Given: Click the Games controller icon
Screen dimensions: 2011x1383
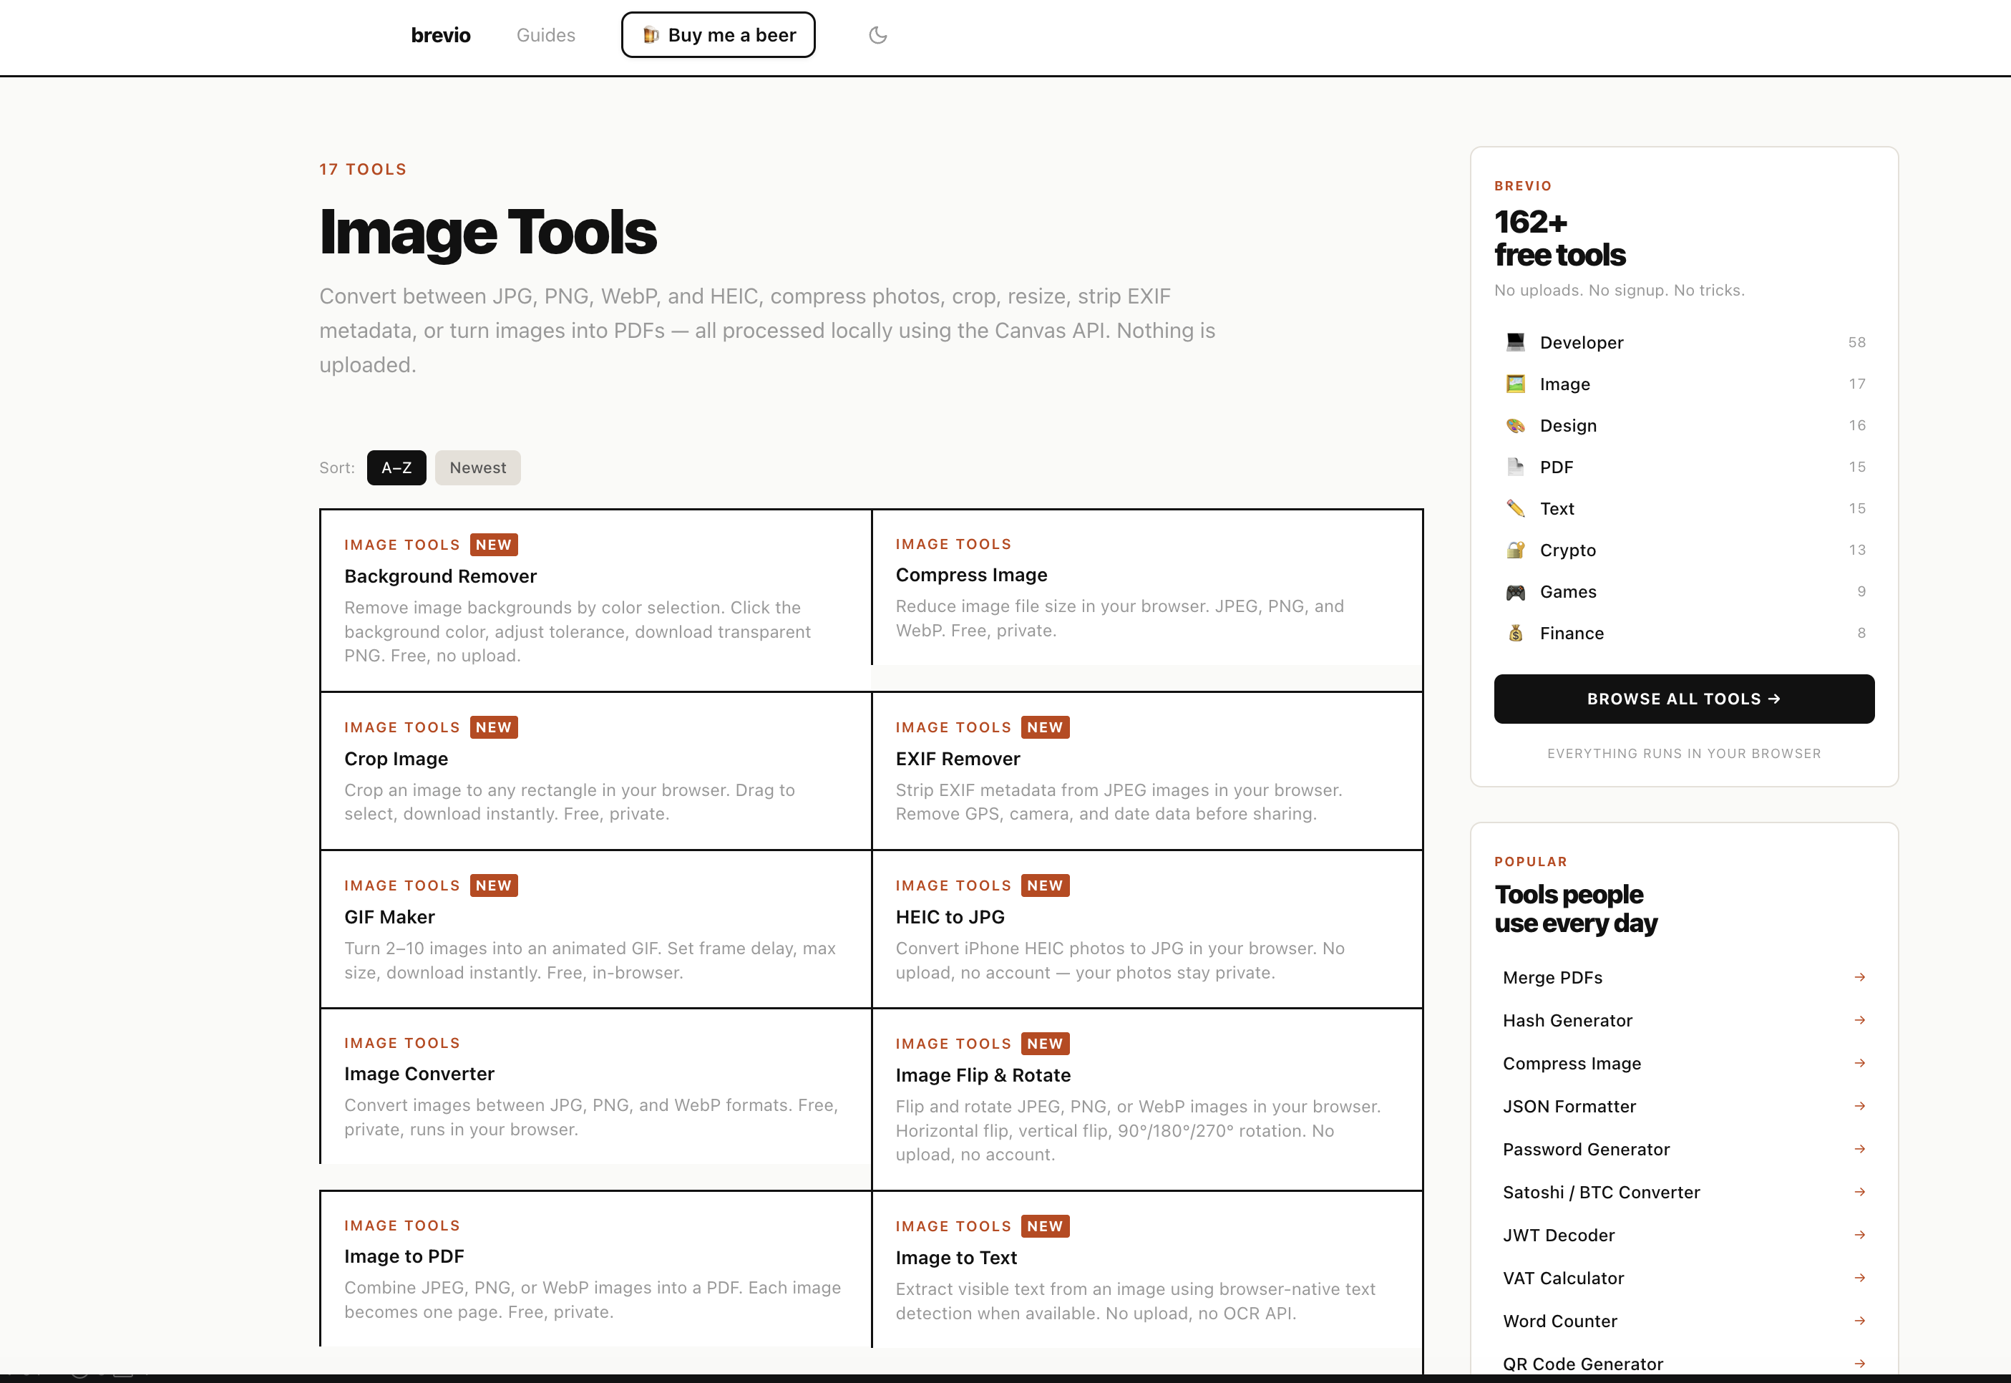Looking at the screenshot, I should (1515, 592).
